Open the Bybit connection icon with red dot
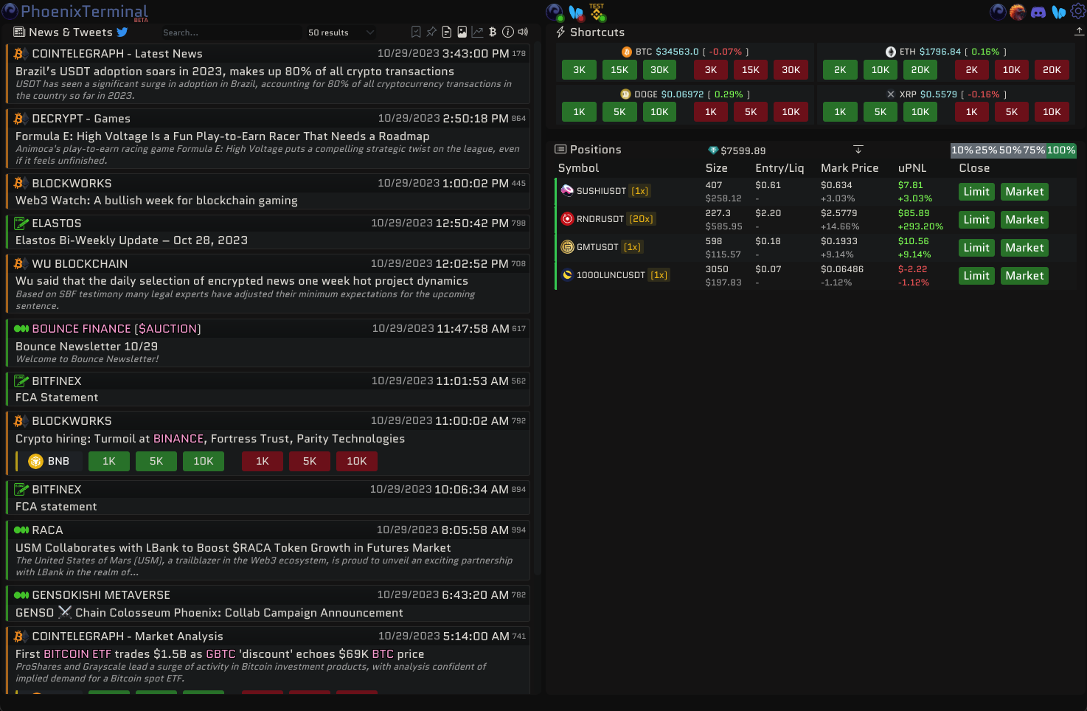The width and height of the screenshot is (1087, 711). point(577,13)
